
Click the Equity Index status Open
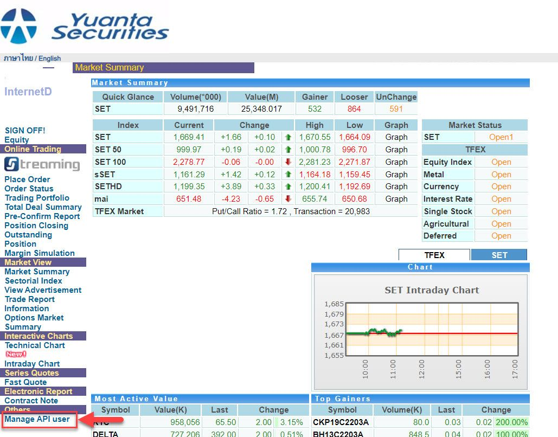501,162
